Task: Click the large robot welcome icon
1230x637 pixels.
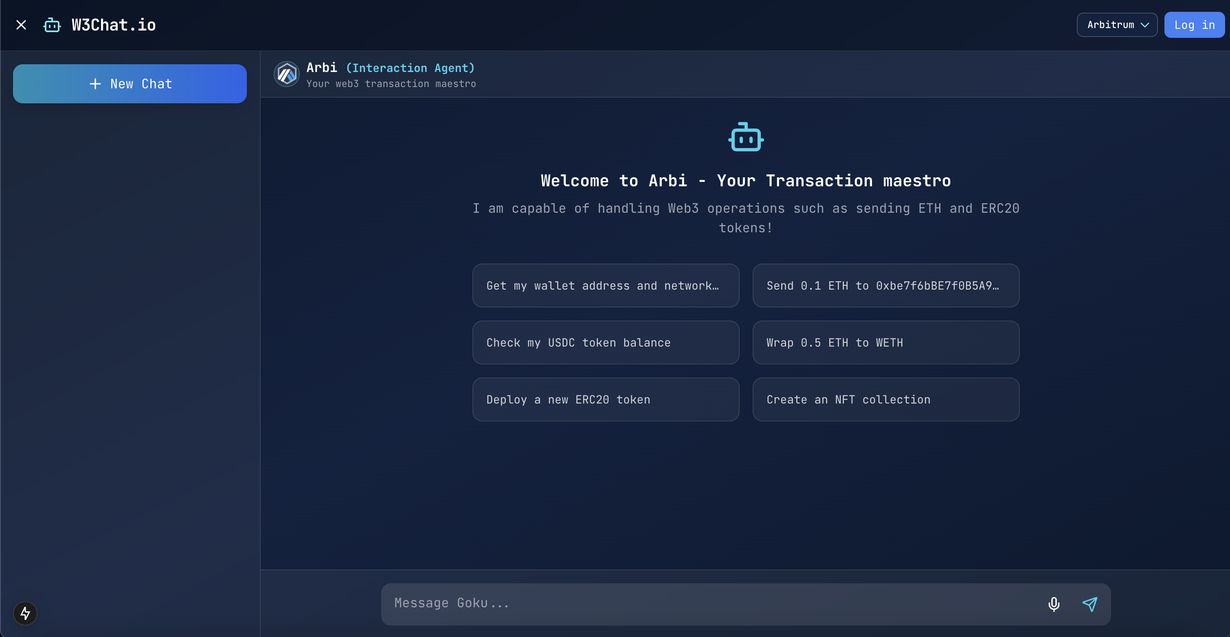Action: coord(745,137)
